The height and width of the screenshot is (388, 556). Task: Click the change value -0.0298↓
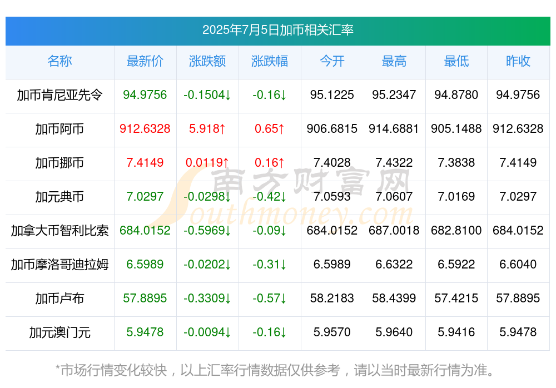[x=207, y=196]
